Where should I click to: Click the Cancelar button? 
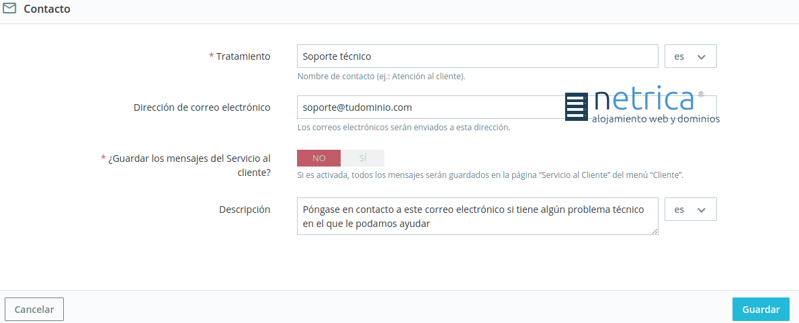(34, 310)
